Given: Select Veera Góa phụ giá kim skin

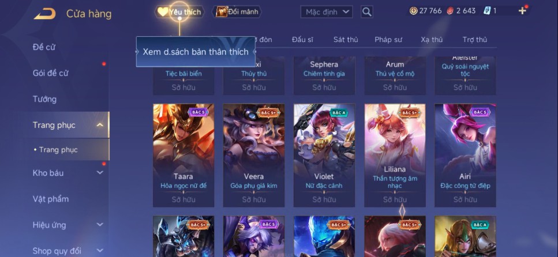Looking at the screenshot, I should click(254, 156).
